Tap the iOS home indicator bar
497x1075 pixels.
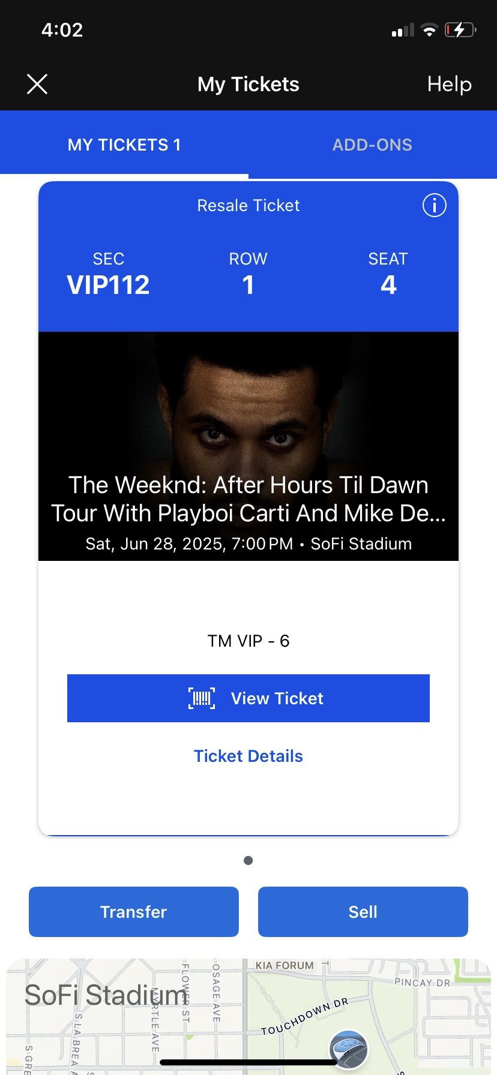248,1062
